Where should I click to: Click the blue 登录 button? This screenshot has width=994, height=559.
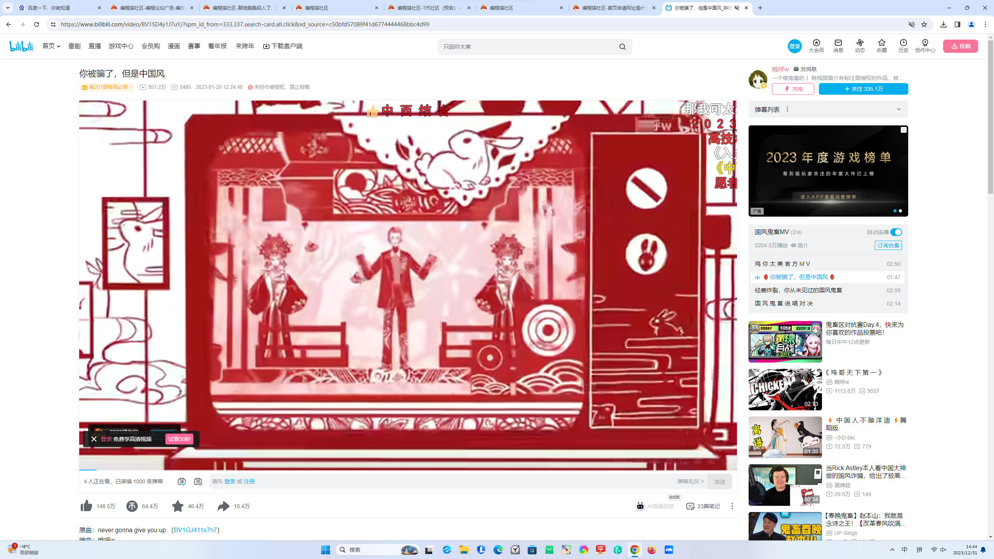coord(794,46)
